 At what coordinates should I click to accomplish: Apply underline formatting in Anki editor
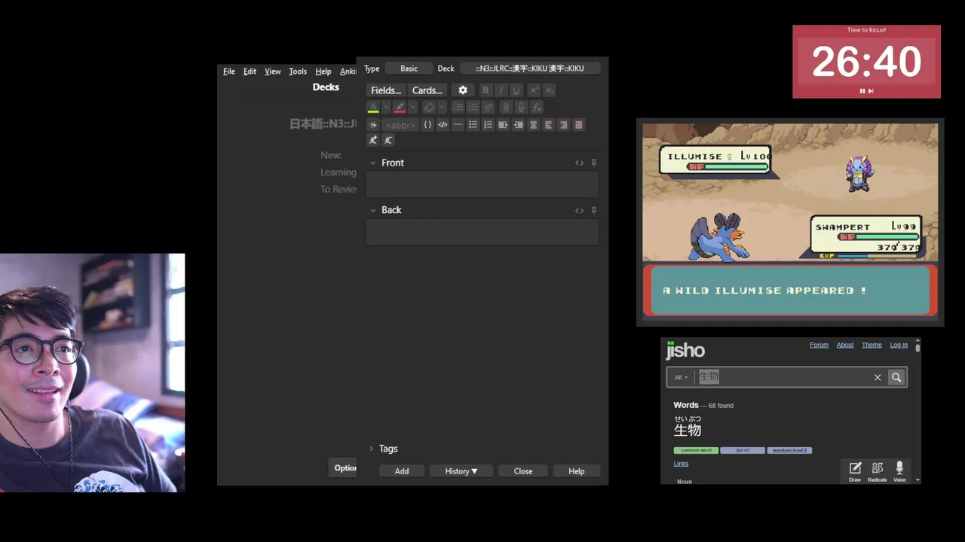coord(516,90)
